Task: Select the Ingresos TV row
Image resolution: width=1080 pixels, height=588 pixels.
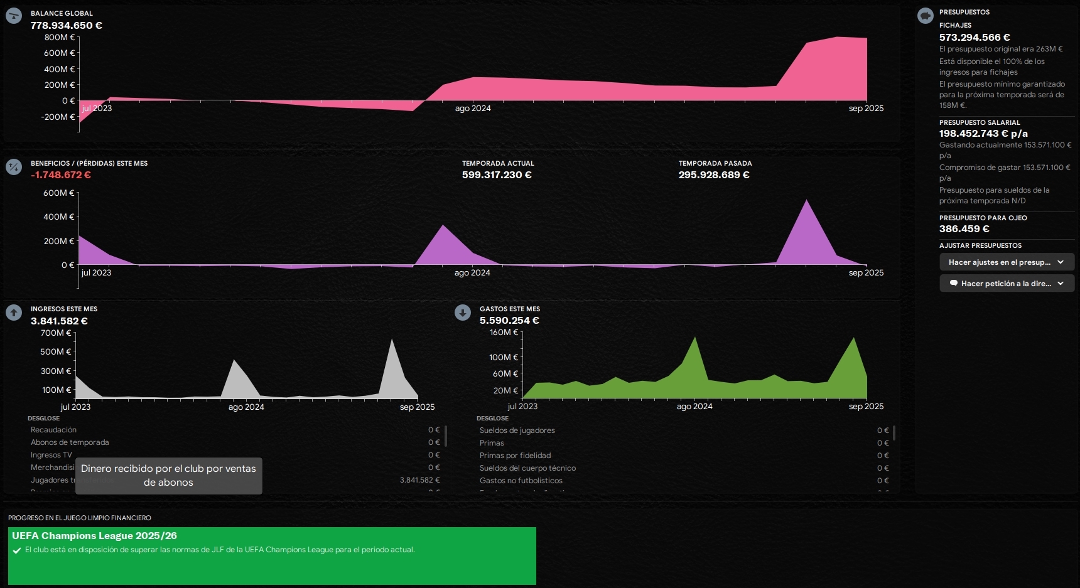Action: 235,455
